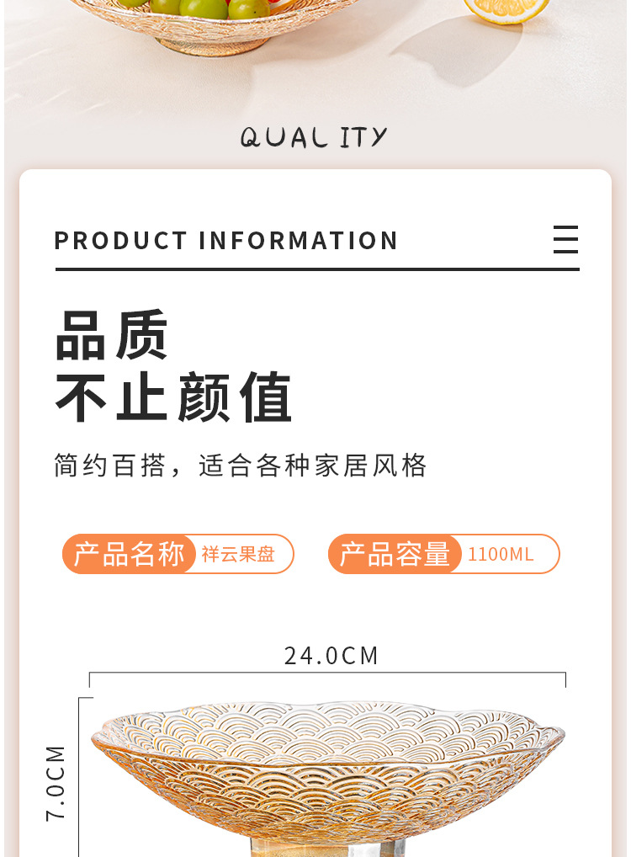The width and height of the screenshot is (631, 857).
Task: Click the horizontal width bracket line
Action: tap(328, 673)
